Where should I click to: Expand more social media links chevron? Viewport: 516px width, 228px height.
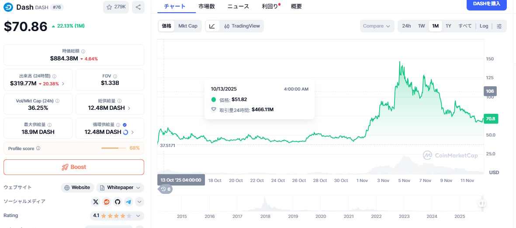coord(139,202)
